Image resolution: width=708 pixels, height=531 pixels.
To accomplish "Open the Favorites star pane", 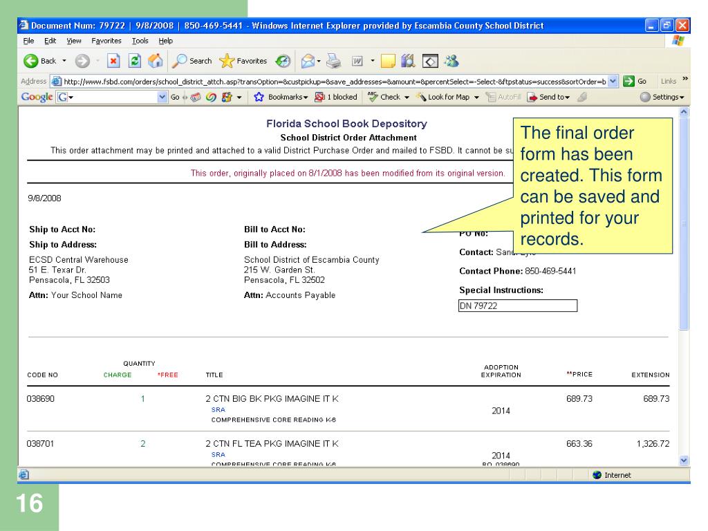I will 243,61.
